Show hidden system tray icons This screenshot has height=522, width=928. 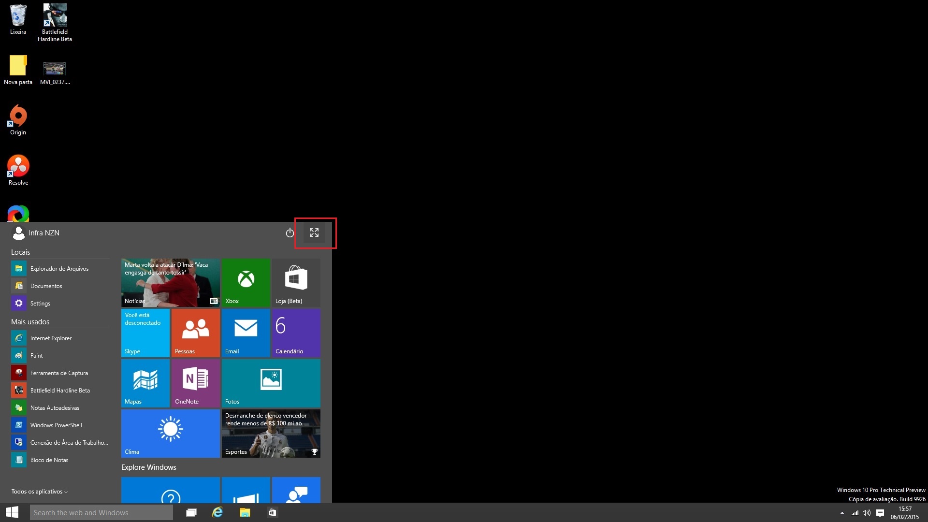coord(842,513)
